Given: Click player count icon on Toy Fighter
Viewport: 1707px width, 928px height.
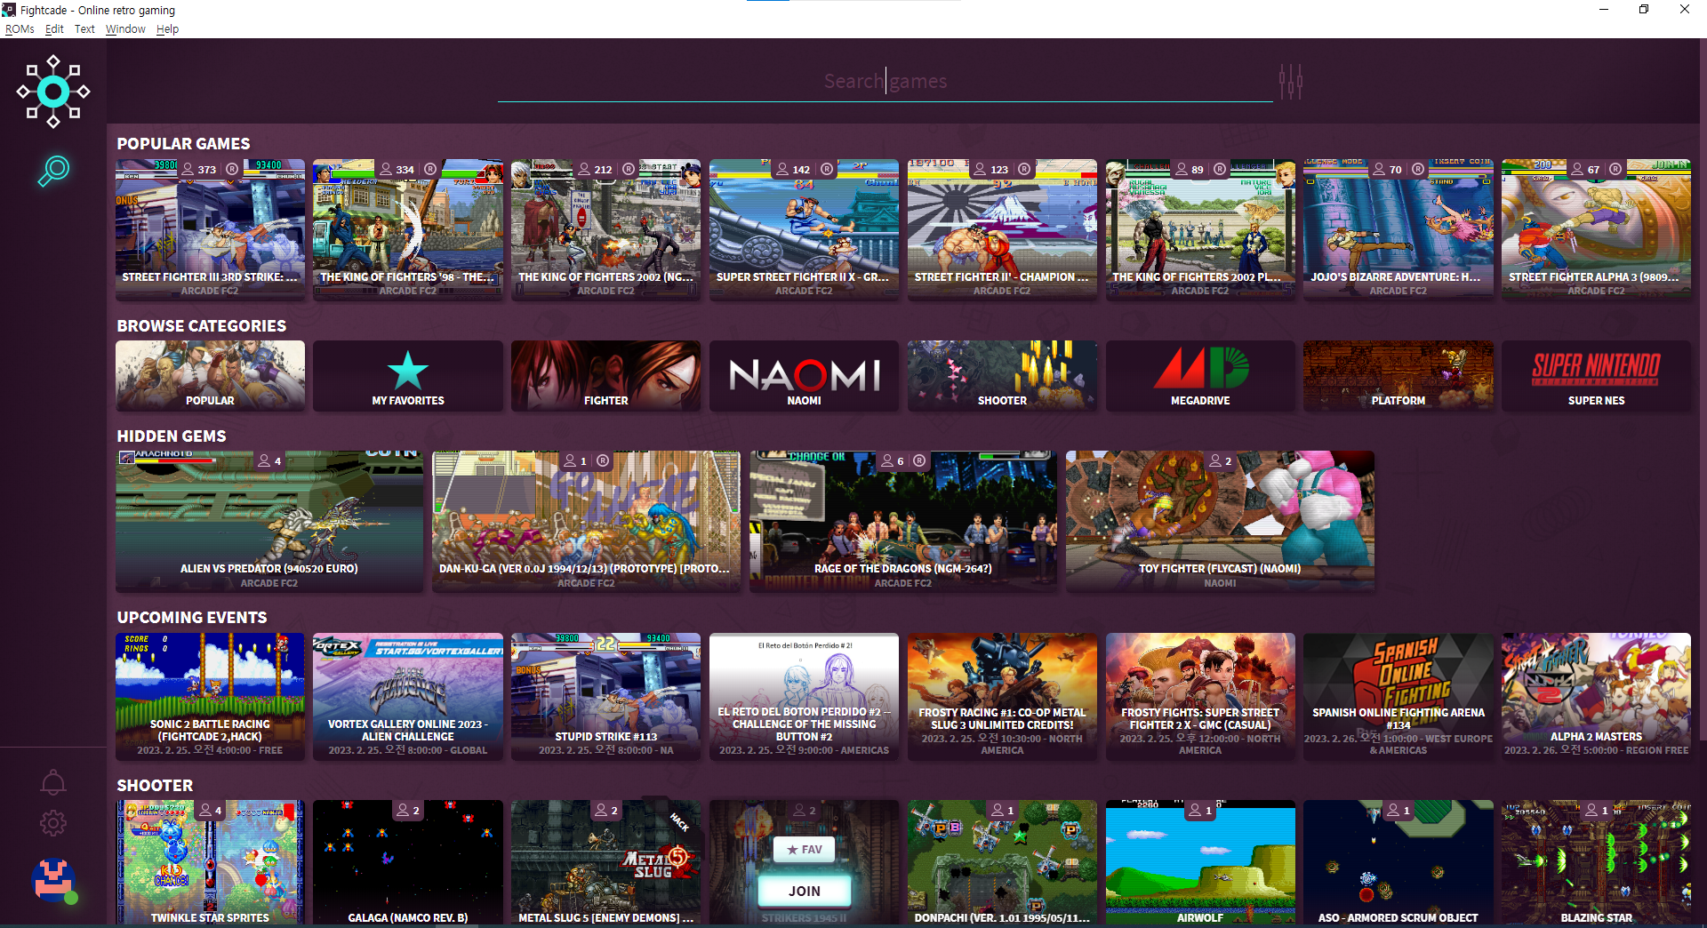Looking at the screenshot, I should coord(1215,460).
